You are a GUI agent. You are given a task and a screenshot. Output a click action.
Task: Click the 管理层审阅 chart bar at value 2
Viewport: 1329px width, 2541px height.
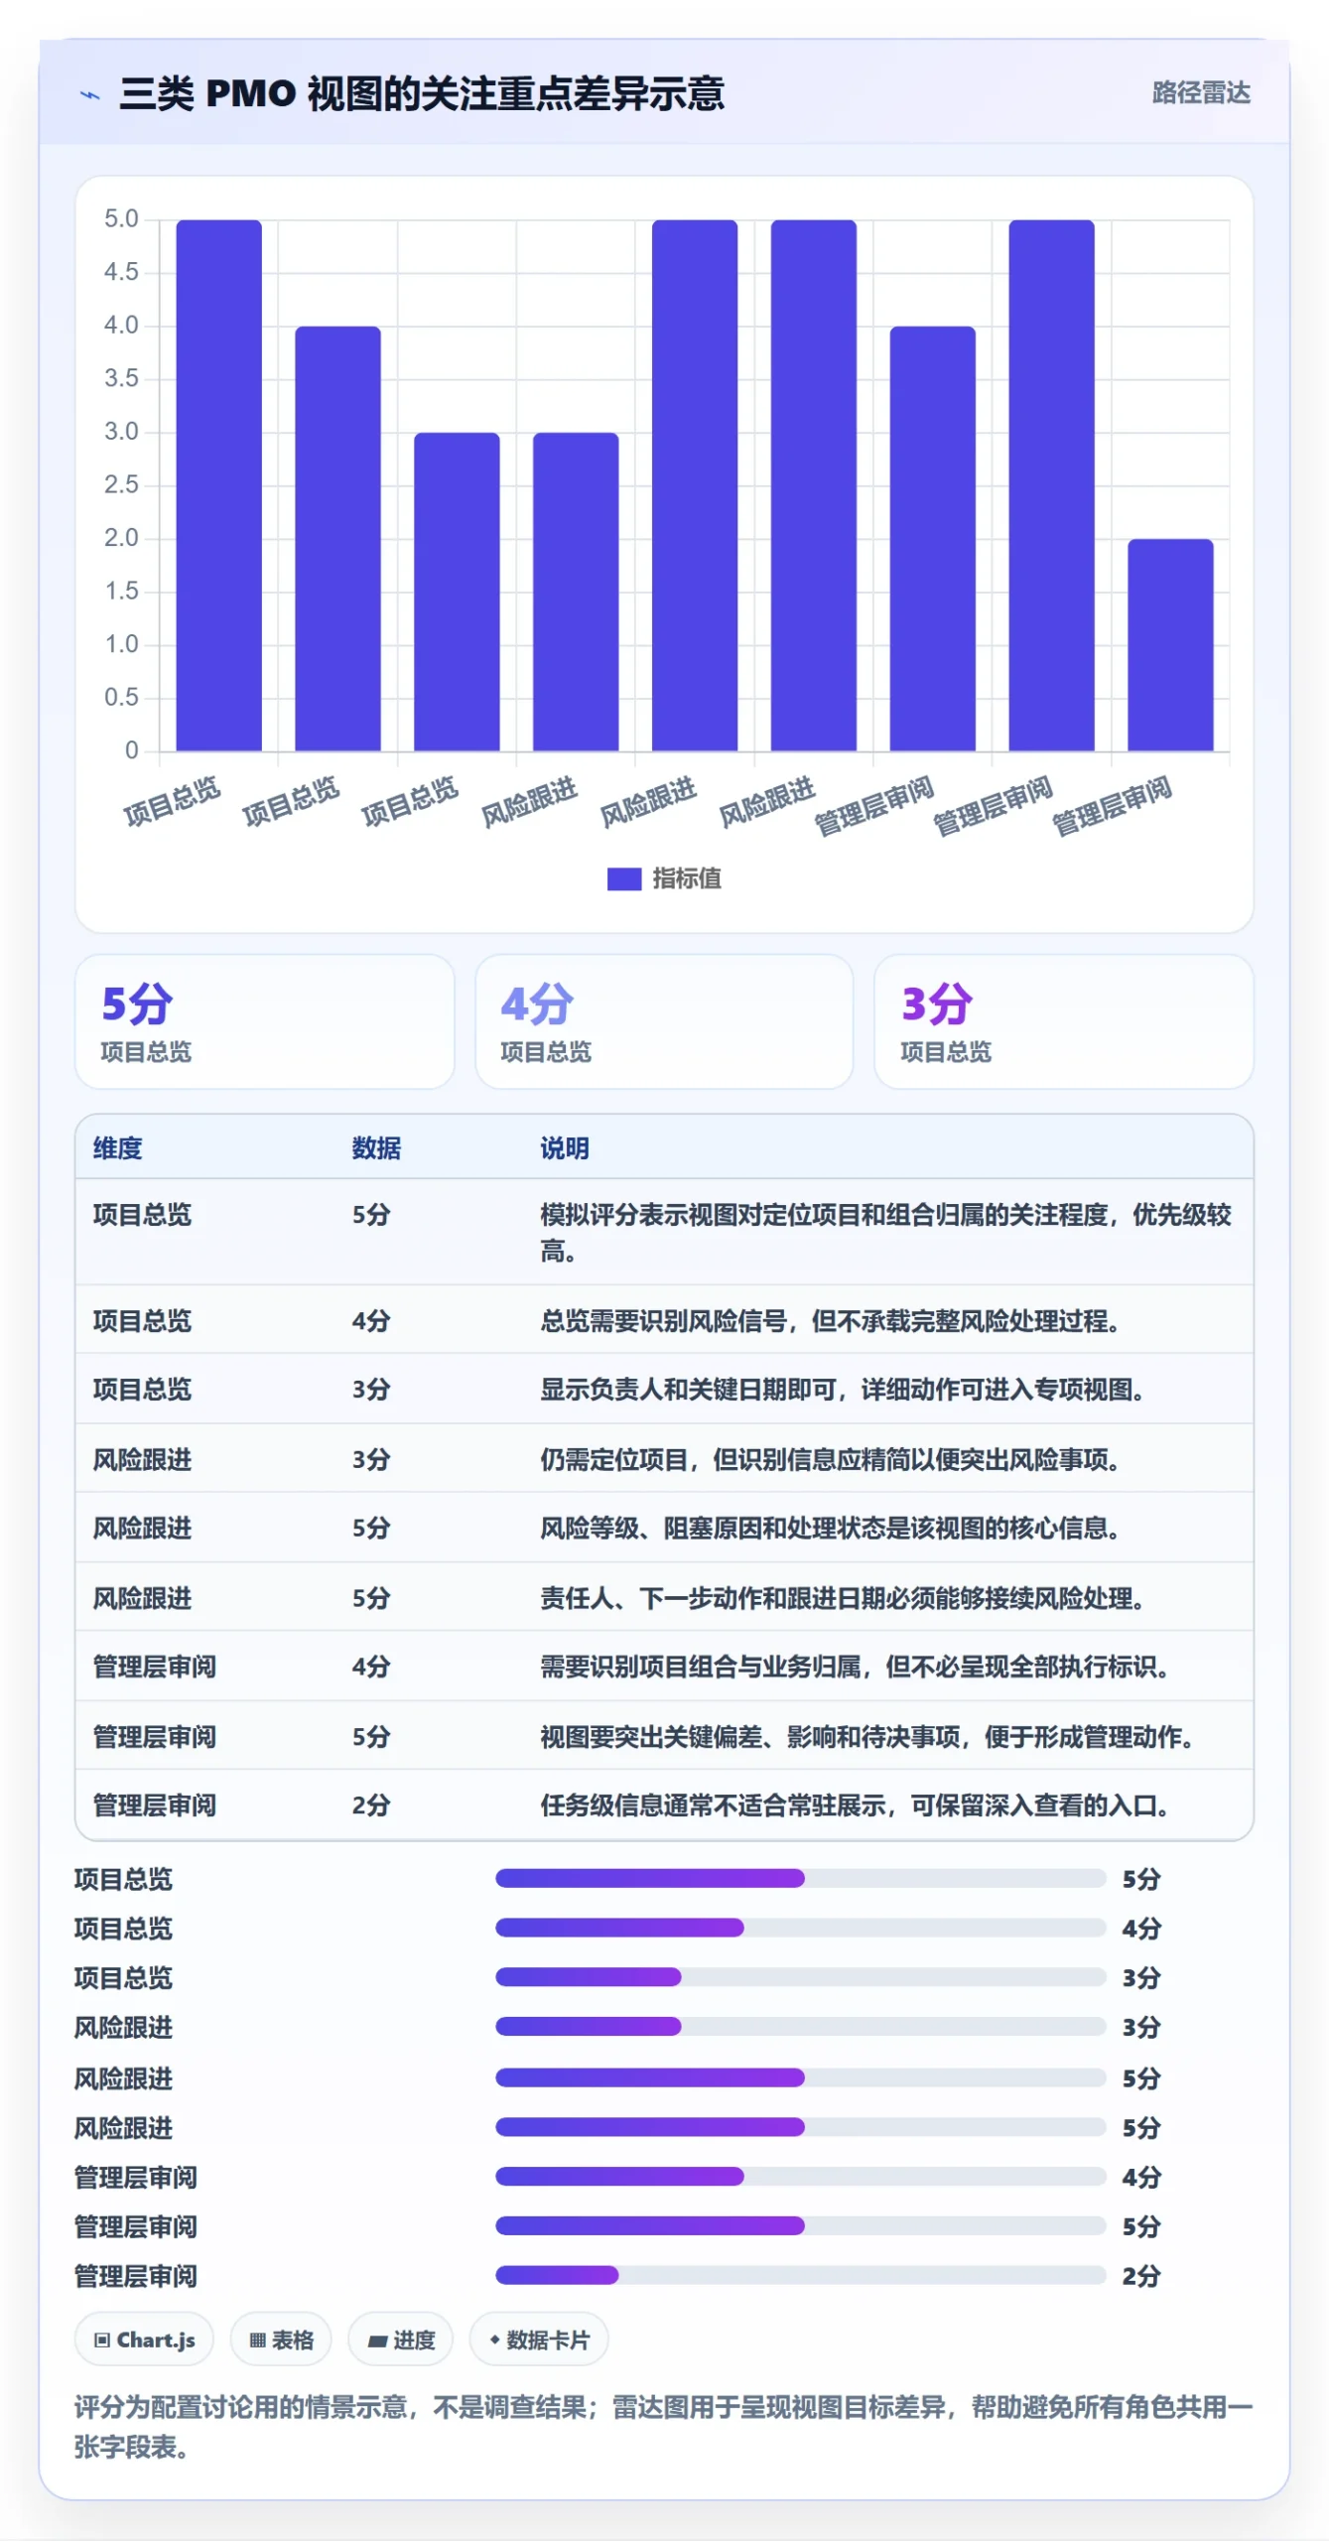coord(1170,645)
